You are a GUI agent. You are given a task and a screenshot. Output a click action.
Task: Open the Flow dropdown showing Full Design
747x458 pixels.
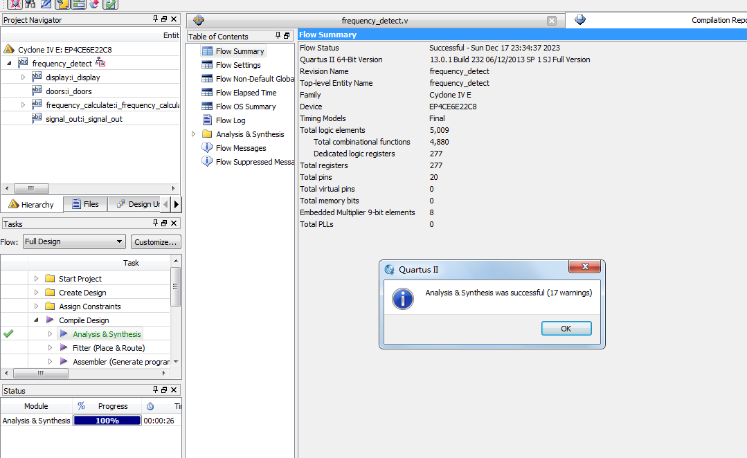pos(73,241)
